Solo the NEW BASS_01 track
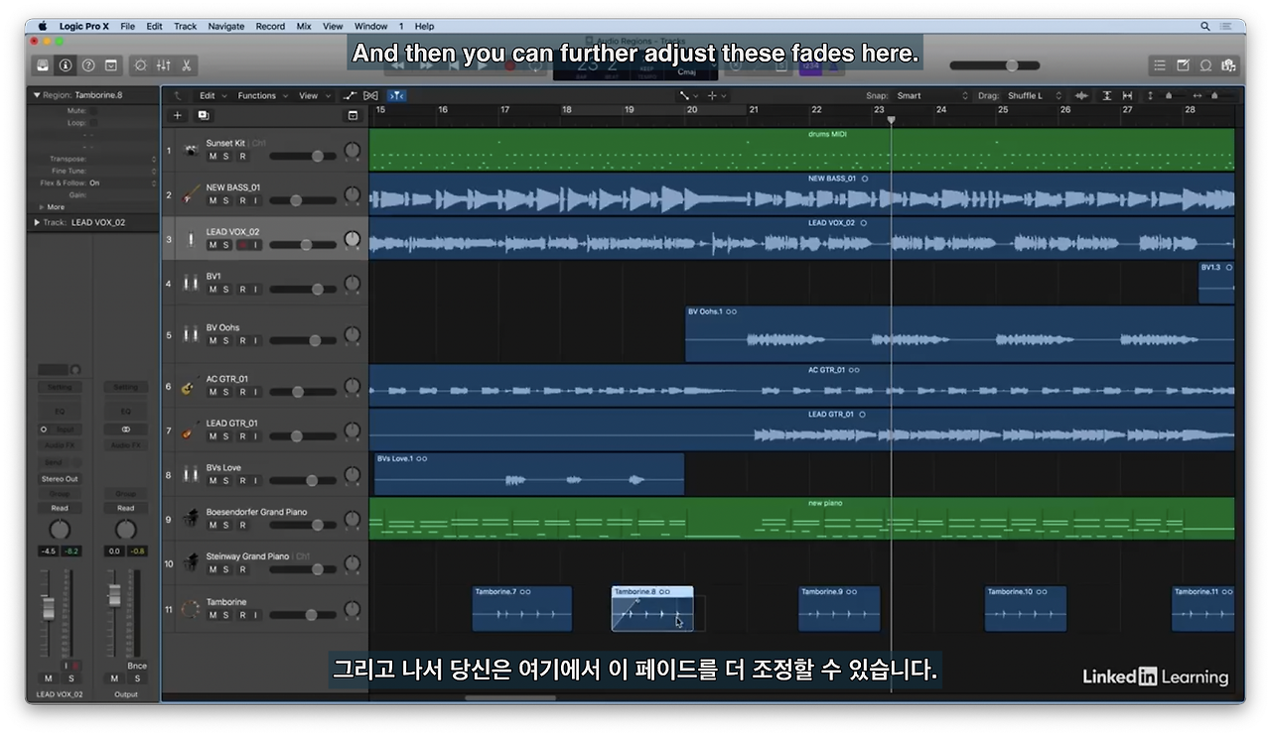The width and height of the screenshot is (1271, 735). point(226,201)
